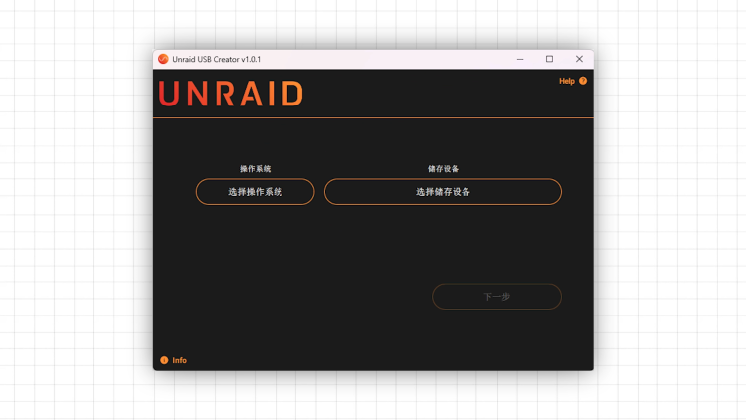Click the 下一步 next button
This screenshot has width=746, height=420.
tap(496, 297)
